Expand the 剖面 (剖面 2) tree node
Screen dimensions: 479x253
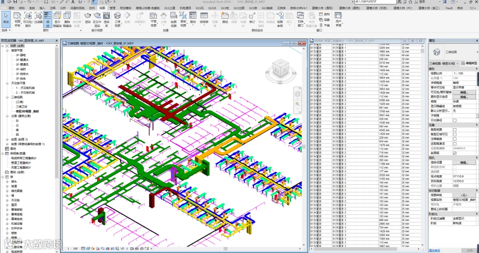tap(7, 139)
